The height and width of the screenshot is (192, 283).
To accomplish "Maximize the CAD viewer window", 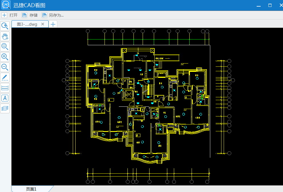I will click(270, 5).
